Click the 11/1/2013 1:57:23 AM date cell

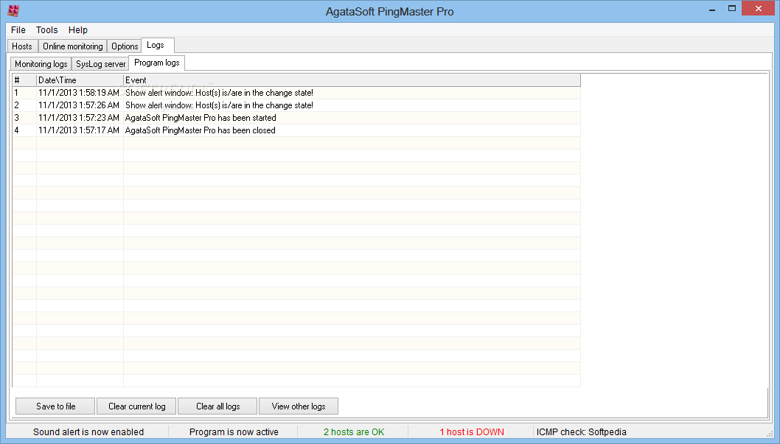pyautogui.click(x=79, y=118)
